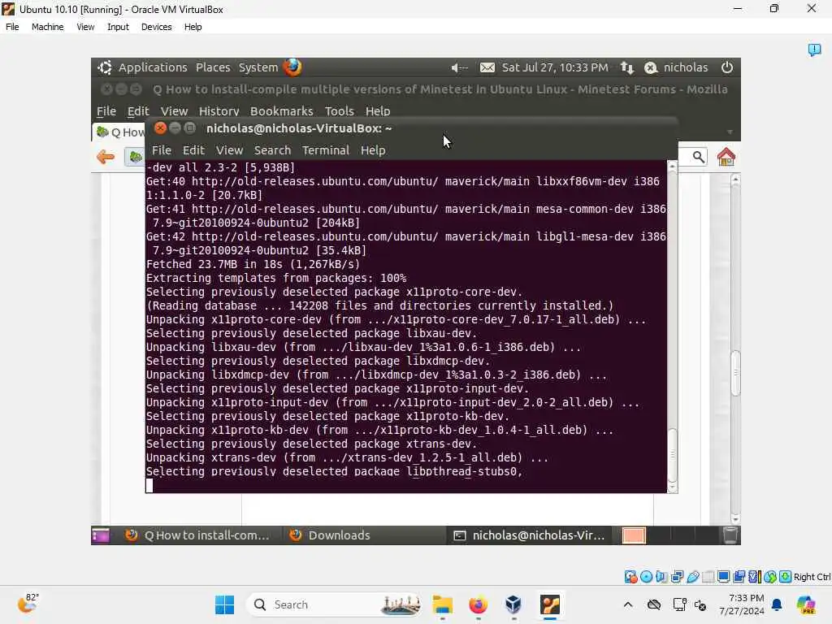Click the OneDrive cloud tray icon
Screen dimensions: 832x624
[x=654, y=604]
